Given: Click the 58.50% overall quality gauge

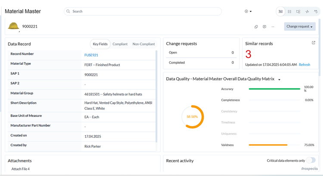Looking at the screenshot, I should tap(193, 117).
